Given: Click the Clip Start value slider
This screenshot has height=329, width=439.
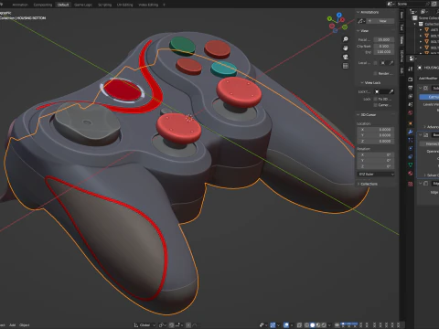Looking at the screenshot, I should (x=384, y=46).
